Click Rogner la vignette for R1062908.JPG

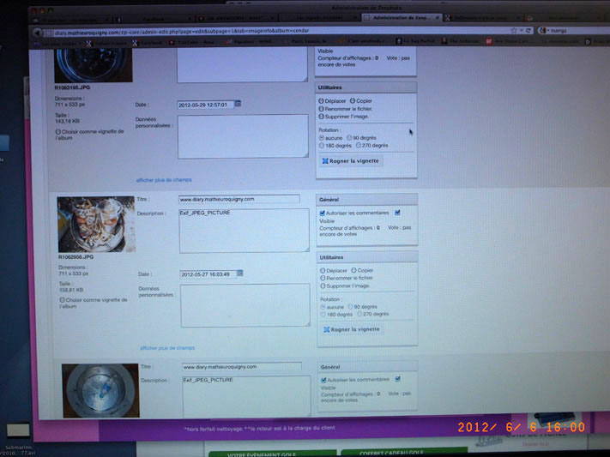click(x=352, y=329)
